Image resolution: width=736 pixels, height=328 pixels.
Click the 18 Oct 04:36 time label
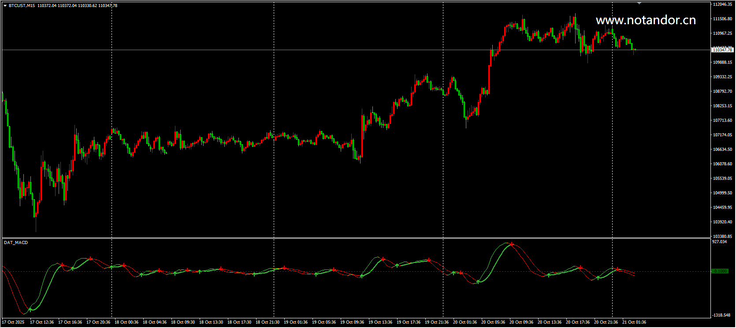pyautogui.click(x=155, y=322)
